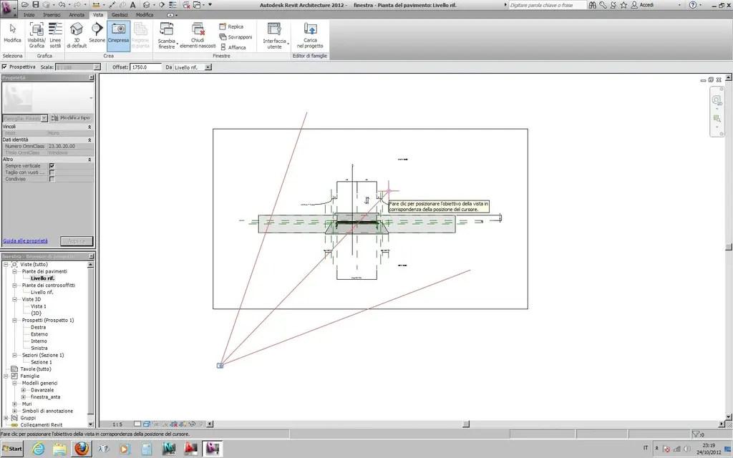733x458 pixels.
Task: Open Visibilità/Grafica settings
Action: pos(37,35)
